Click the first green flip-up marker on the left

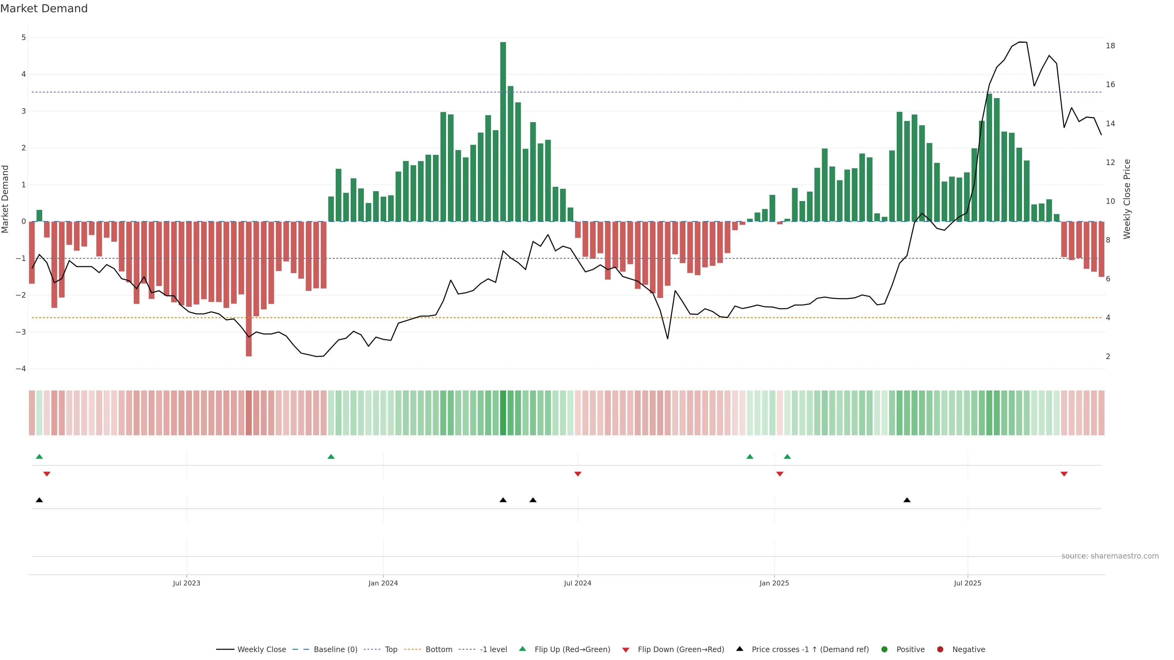pos(39,457)
